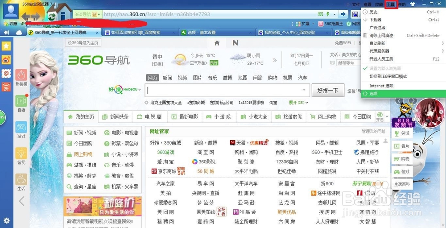Viewport: 446px width, 228px height.
Task: Select 开发人员工具 in the tools menu
Action: point(403,59)
